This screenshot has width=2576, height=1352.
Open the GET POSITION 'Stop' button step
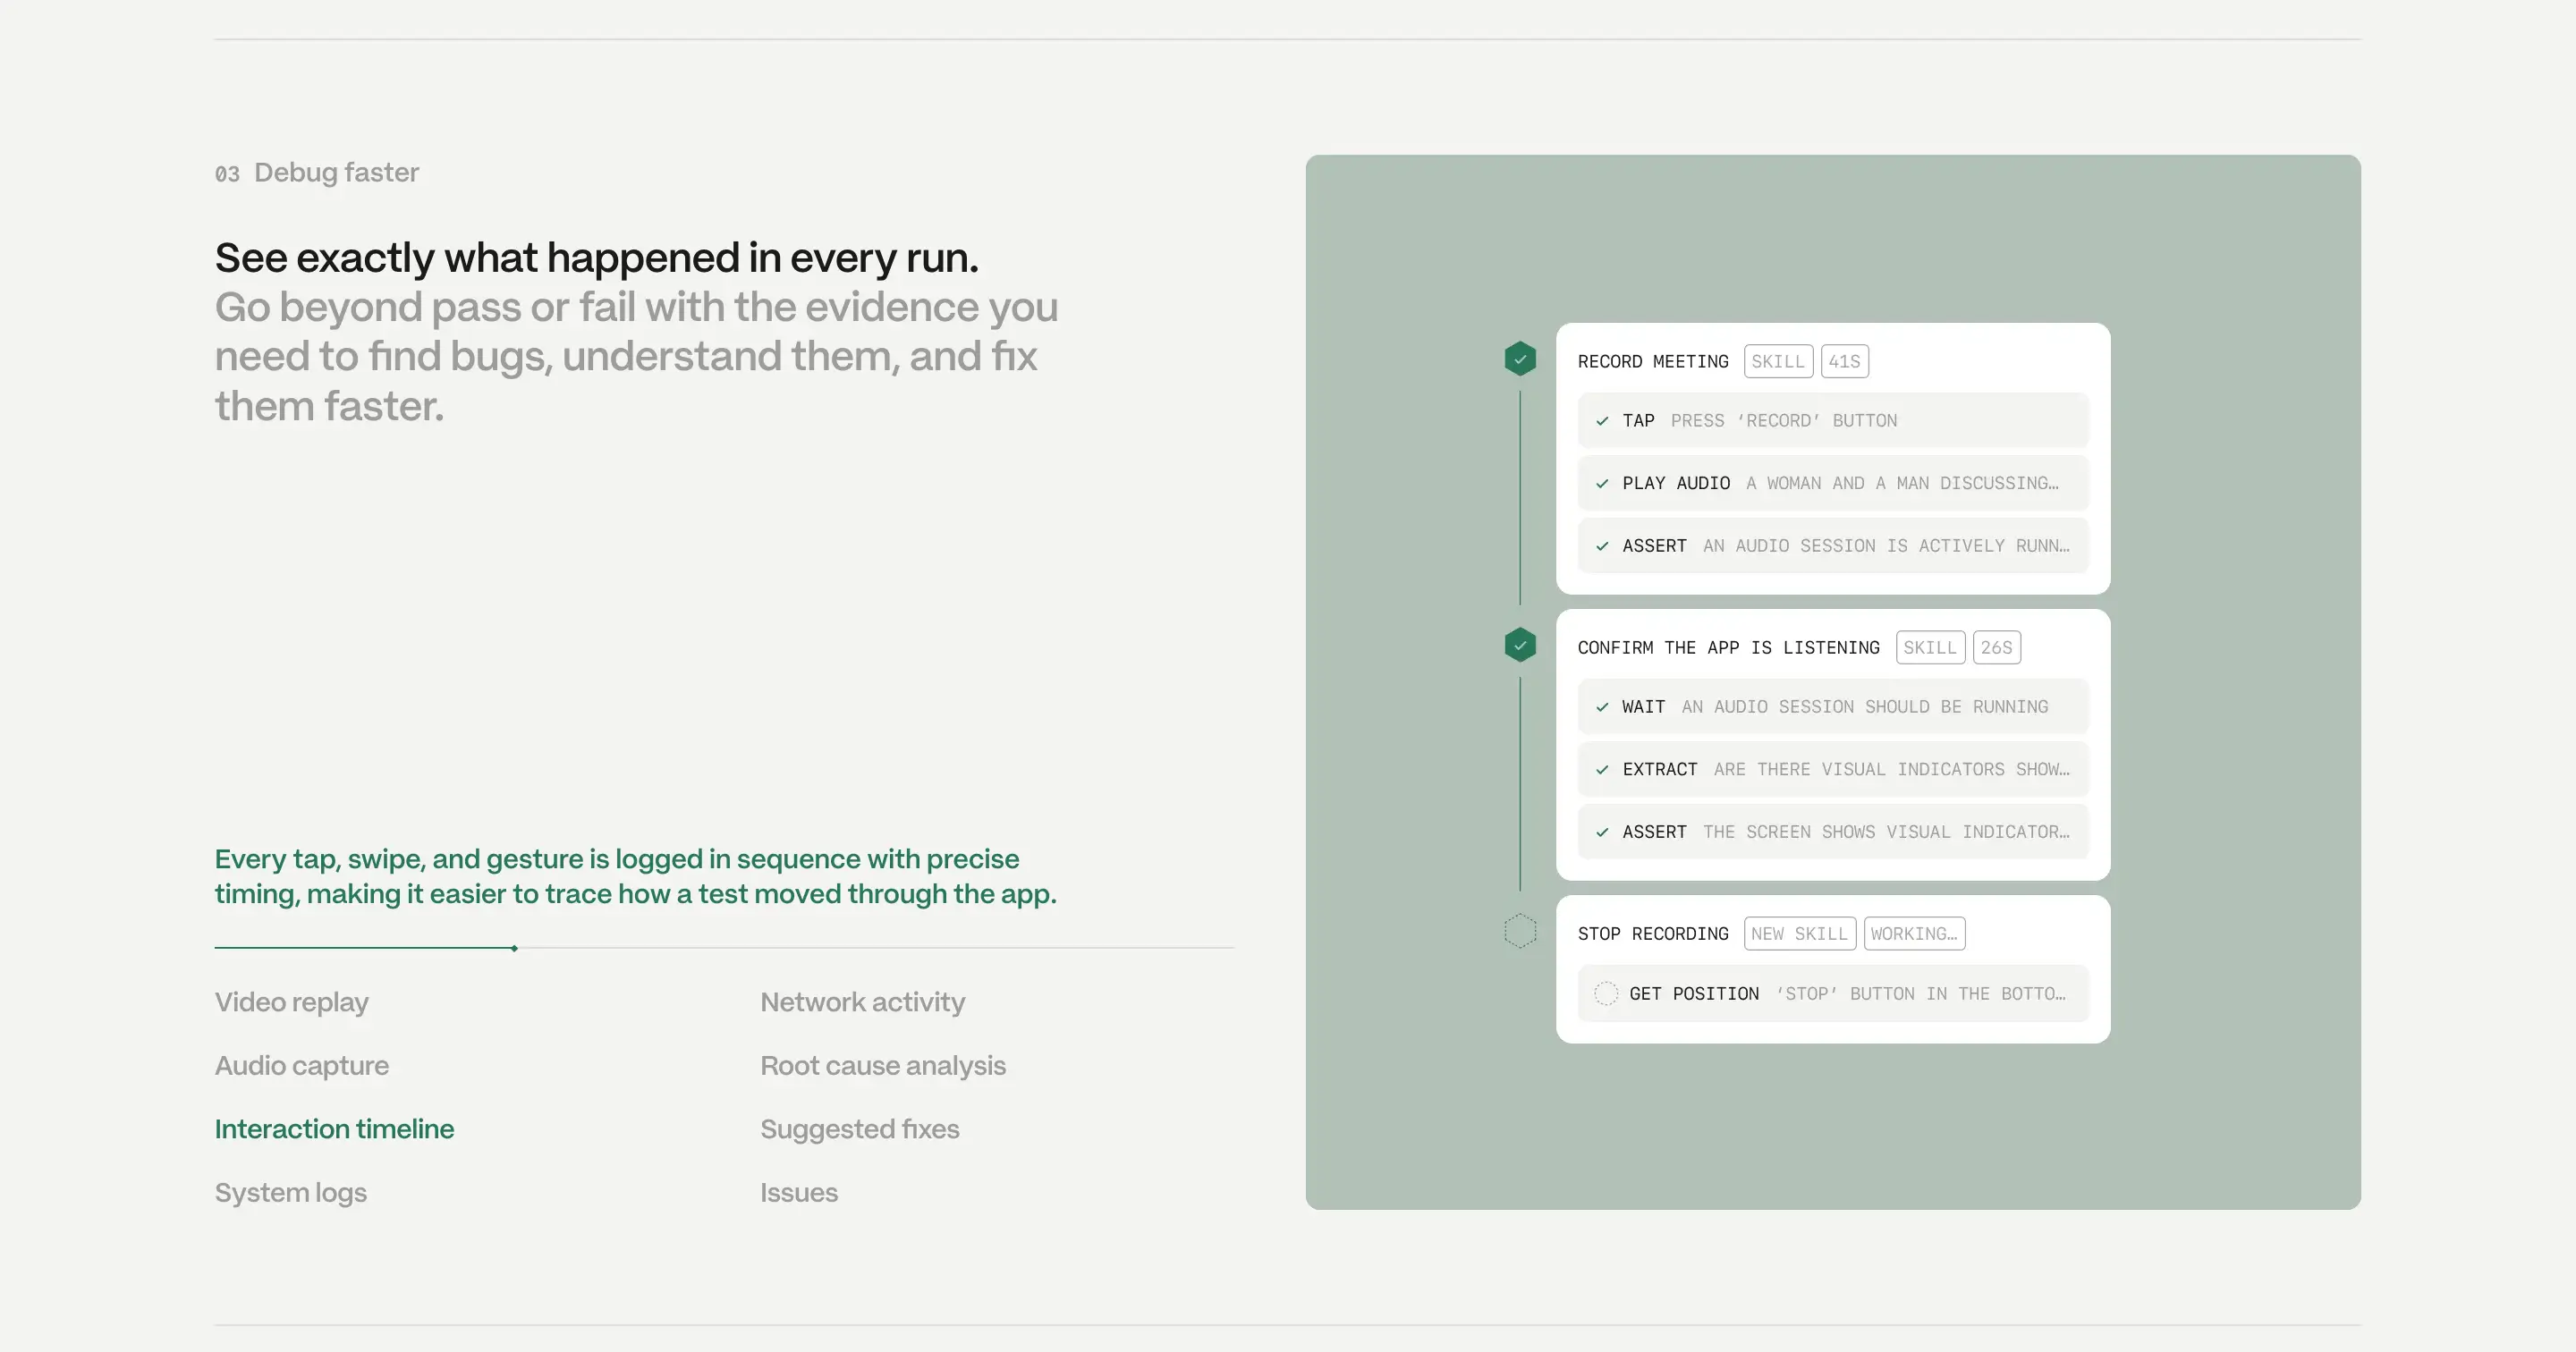[1832, 993]
